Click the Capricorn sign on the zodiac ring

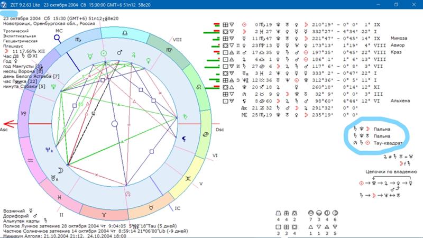tap(23, 114)
